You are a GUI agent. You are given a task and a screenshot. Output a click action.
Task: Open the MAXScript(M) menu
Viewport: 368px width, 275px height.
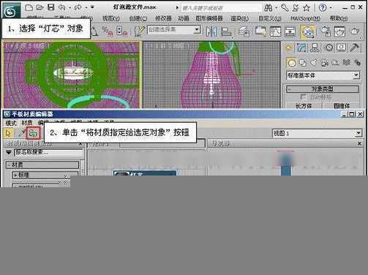click(305, 18)
